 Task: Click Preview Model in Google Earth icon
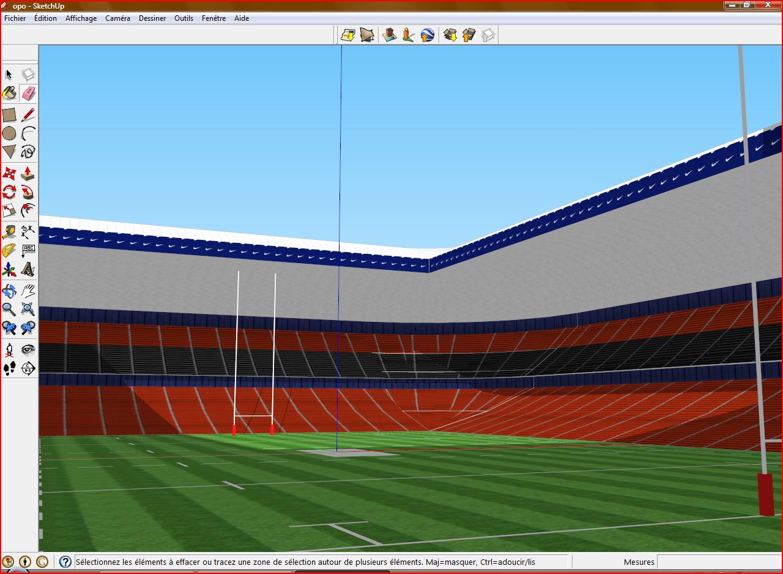click(428, 35)
